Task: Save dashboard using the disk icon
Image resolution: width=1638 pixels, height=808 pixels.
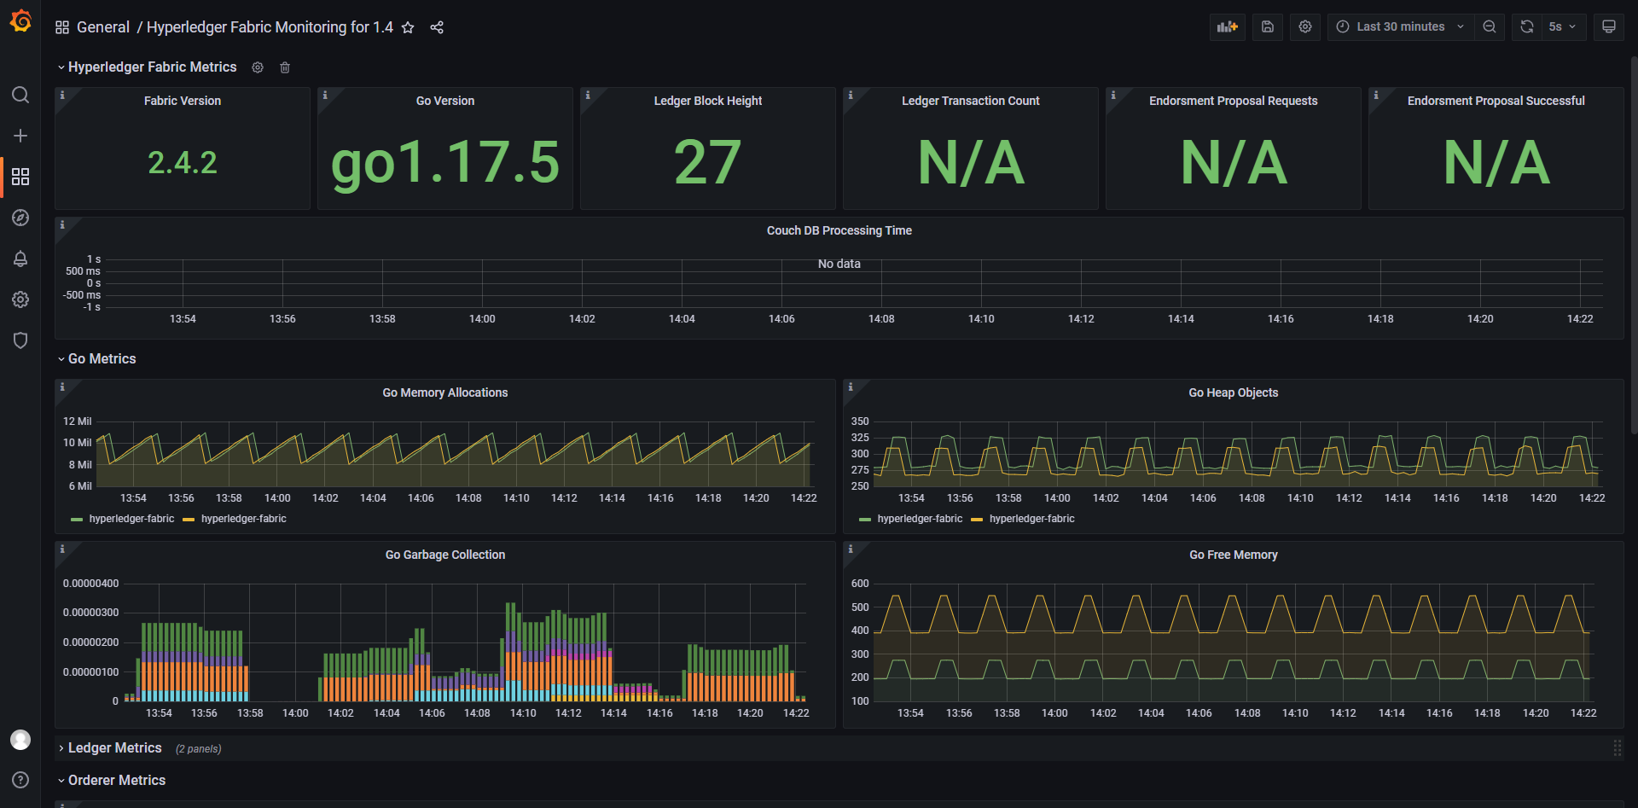Action: tap(1268, 26)
